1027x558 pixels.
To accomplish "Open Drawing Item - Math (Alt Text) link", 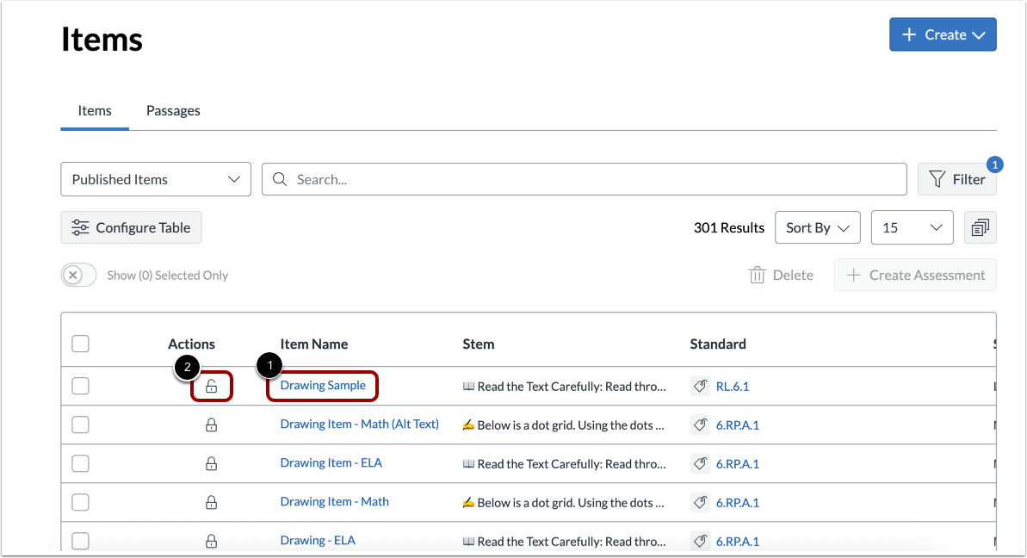I will click(360, 425).
